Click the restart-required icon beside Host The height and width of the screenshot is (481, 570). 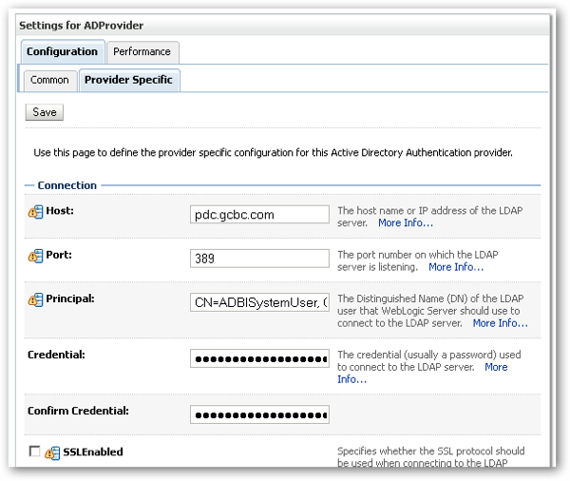click(36, 211)
